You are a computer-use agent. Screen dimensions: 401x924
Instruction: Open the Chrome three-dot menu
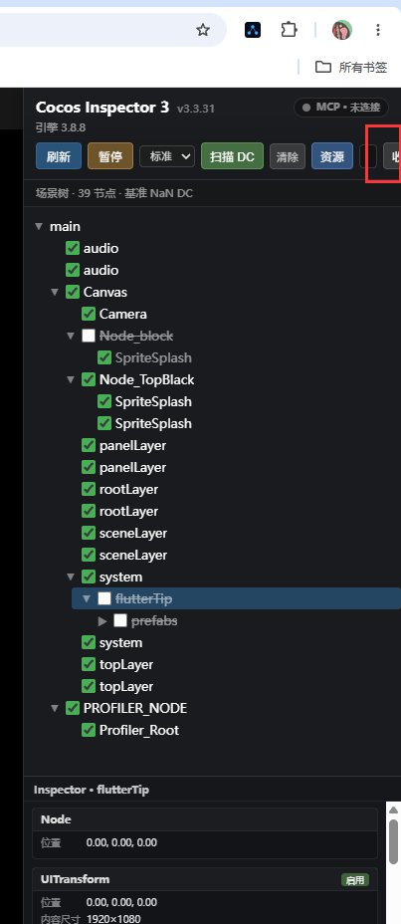378,30
